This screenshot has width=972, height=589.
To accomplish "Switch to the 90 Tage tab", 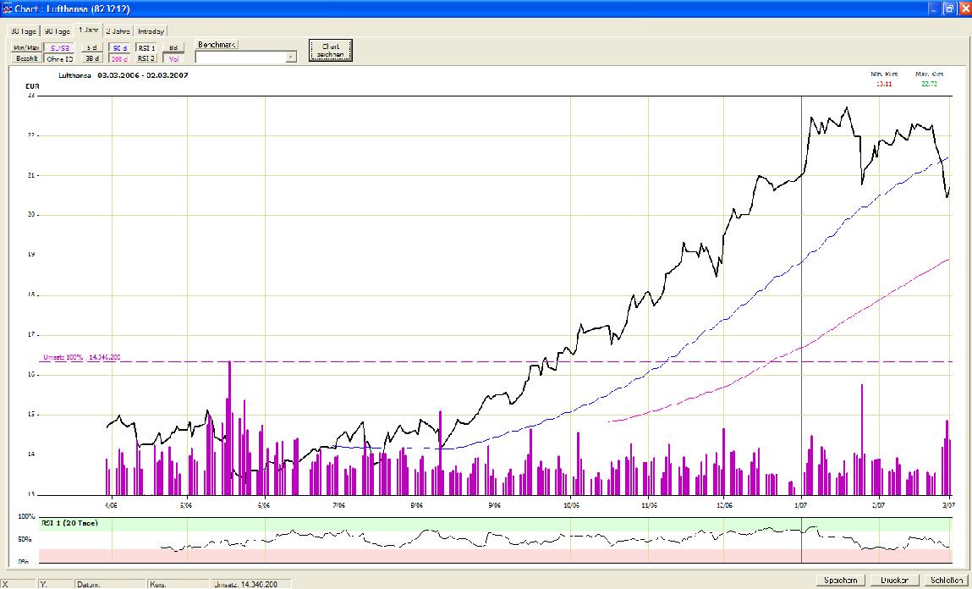I will point(57,31).
